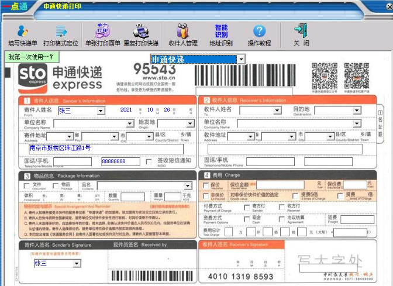Open the 填写快递单 toolbar icon
Image resolution: width=393 pixels, height=286 pixels.
click(23, 35)
